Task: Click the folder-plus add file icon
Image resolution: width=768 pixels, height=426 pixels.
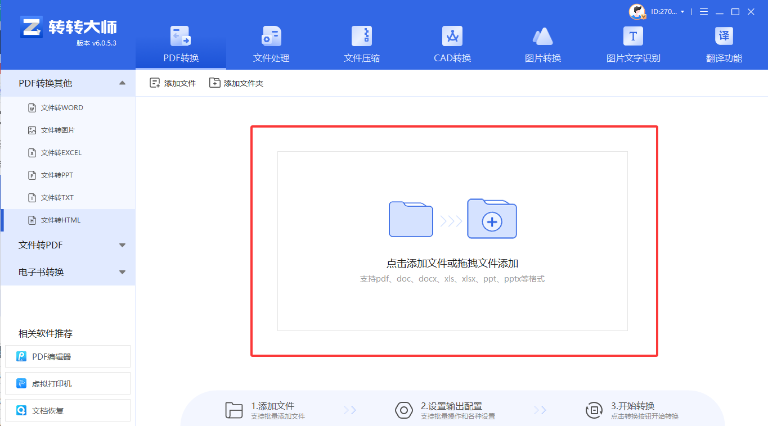Action: click(x=492, y=219)
